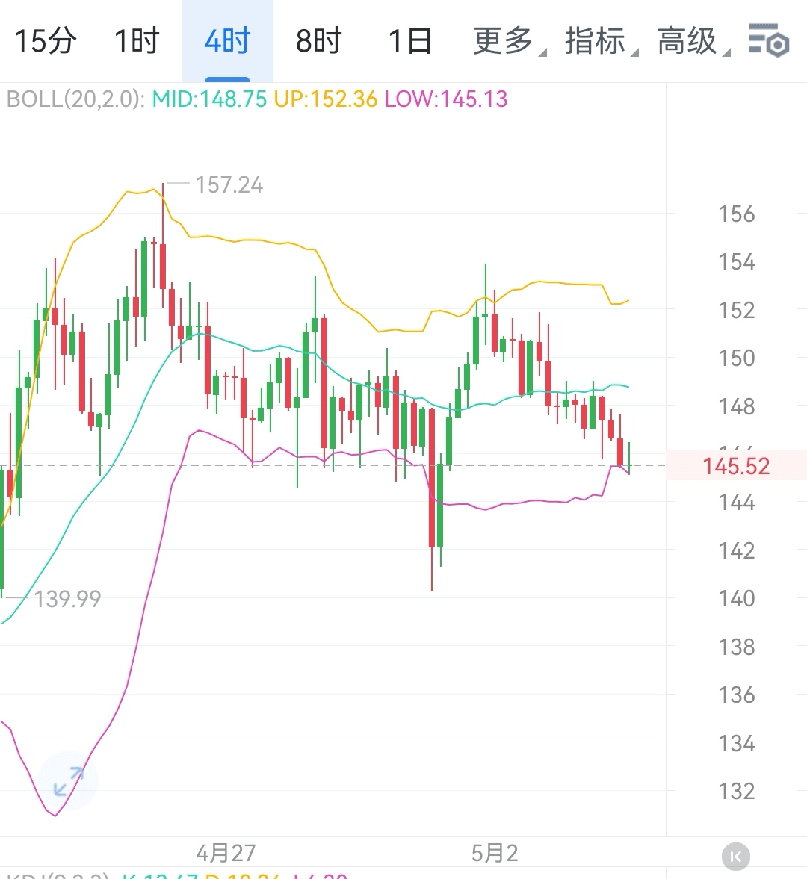Select the 4时 timeframe tab
Viewport: 807px width, 879px height.
pos(227,41)
